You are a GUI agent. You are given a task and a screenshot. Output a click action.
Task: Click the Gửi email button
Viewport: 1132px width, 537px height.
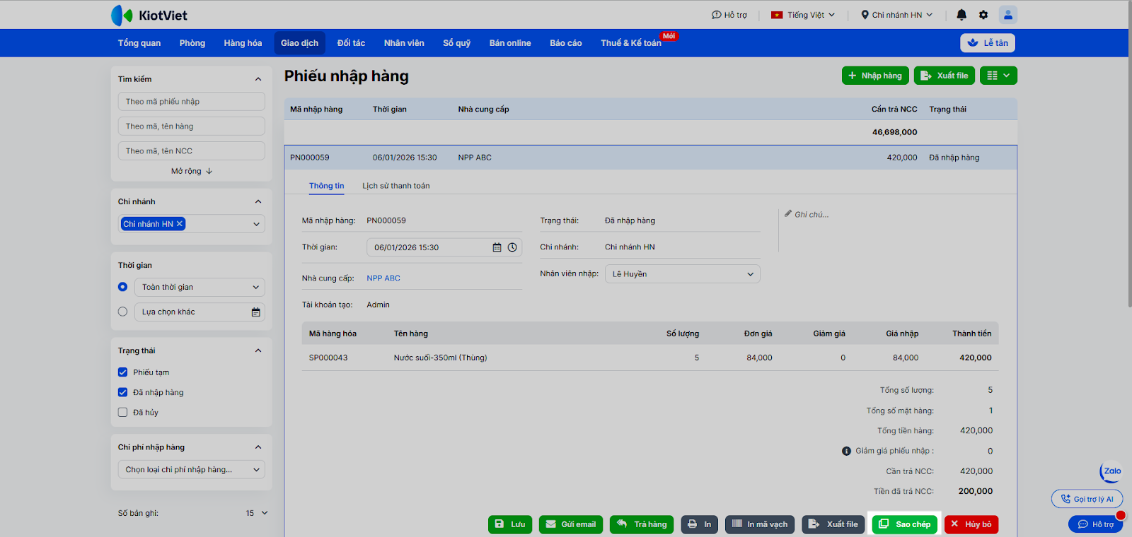click(571, 524)
